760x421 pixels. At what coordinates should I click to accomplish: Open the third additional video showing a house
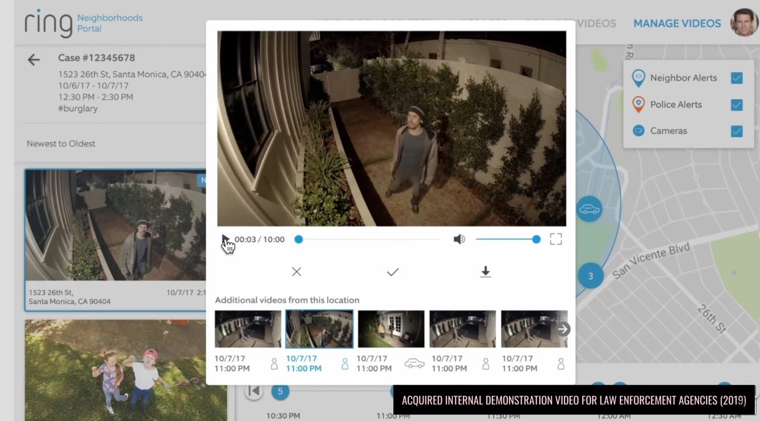[391, 329]
